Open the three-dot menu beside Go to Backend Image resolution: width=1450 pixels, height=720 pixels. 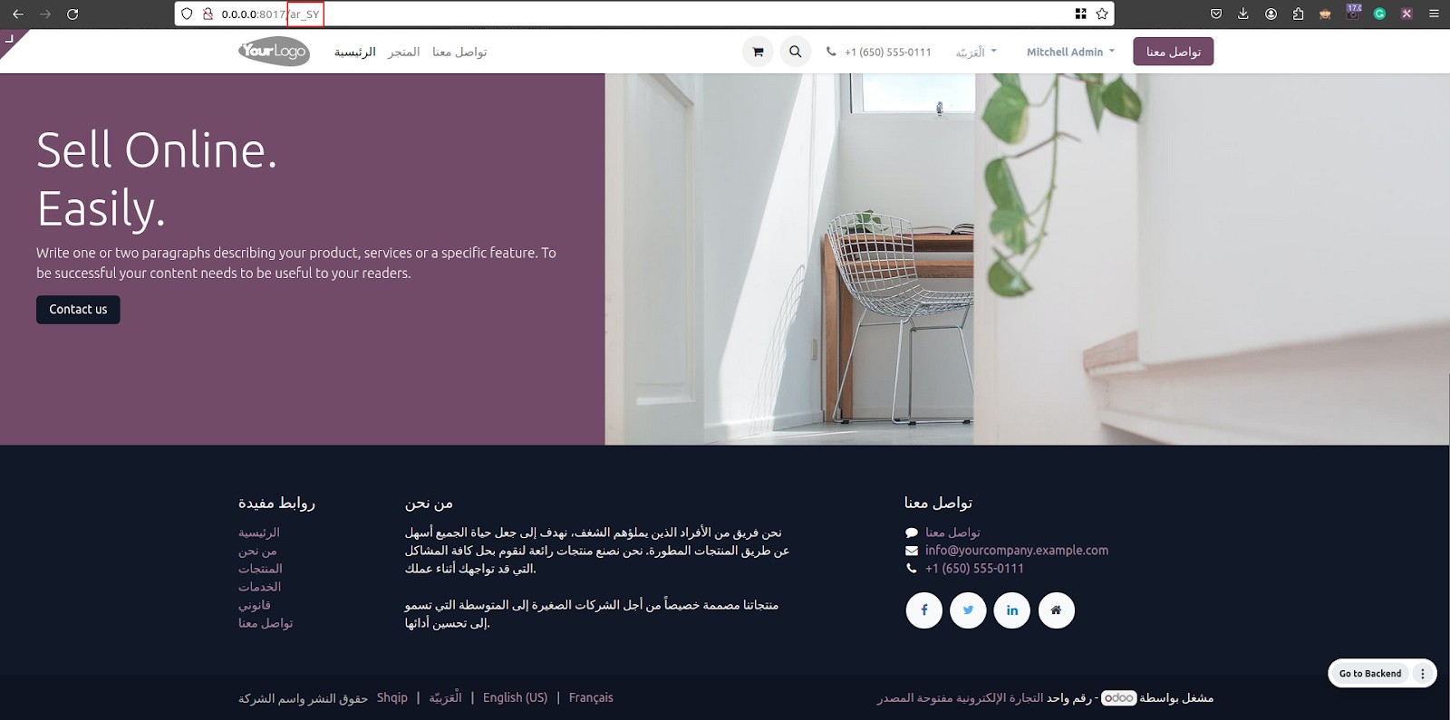[x=1423, y=673]
